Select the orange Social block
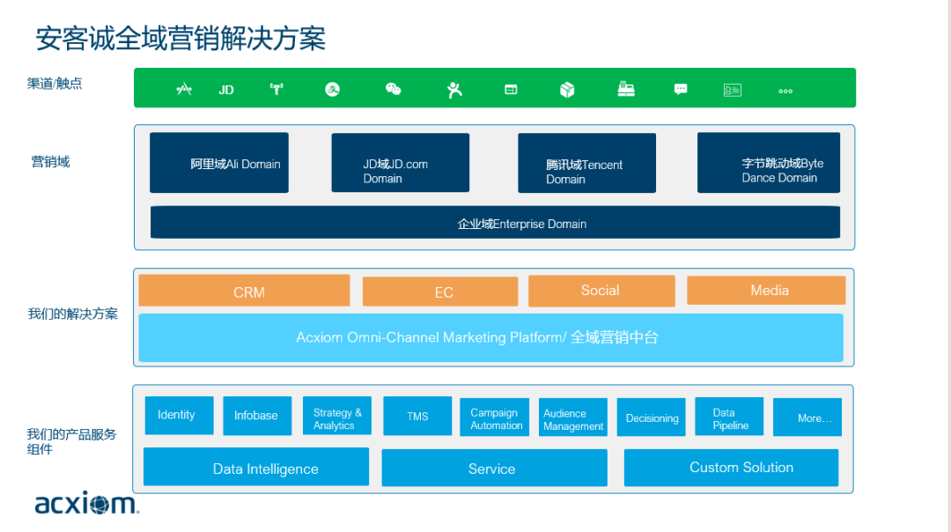 (x=601, y=291)
